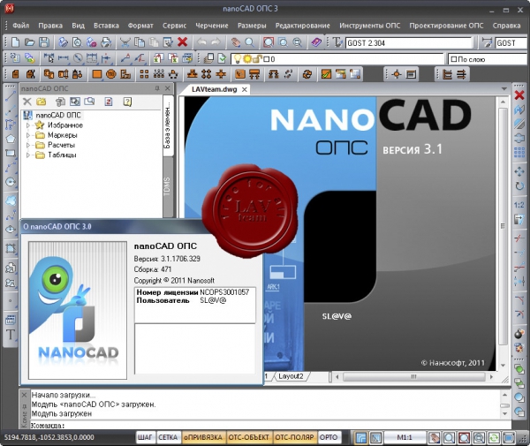
Task: Open the Правка menu
Action: coord(50,26)
